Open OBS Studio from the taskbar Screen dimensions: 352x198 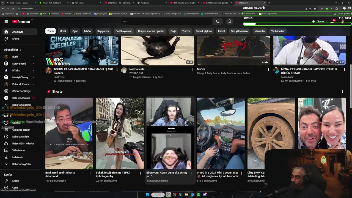[x=174, y=195]
